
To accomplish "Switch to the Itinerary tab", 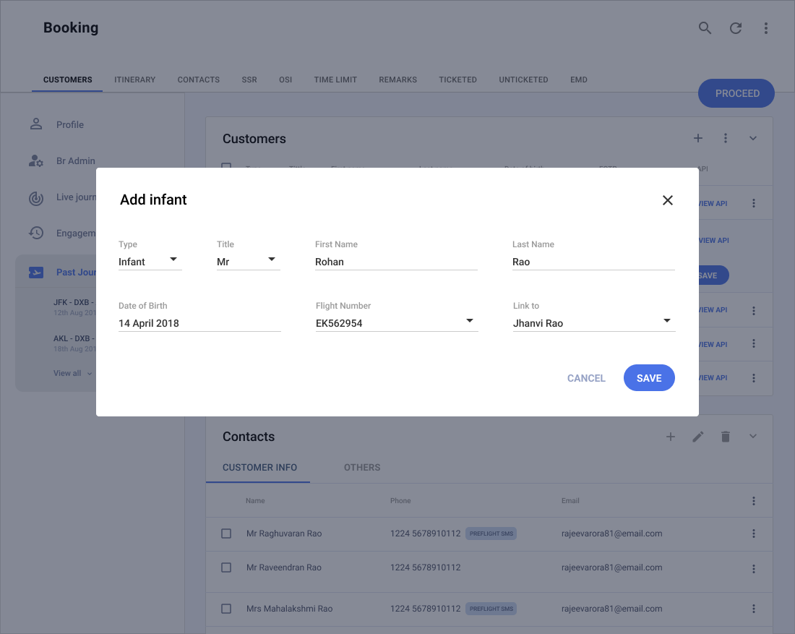I will coord(135,80).
